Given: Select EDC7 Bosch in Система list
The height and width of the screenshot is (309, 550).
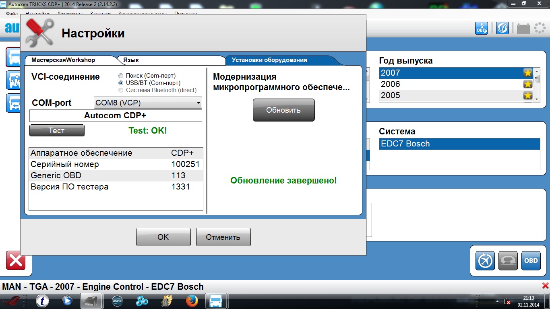Looking at the screenshot, I should 459,144.
